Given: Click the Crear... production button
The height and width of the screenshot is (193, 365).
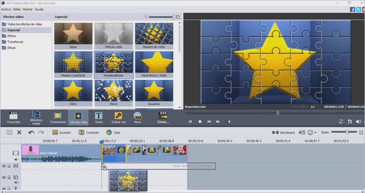Looking at the screenshot, I should point(163,117).
